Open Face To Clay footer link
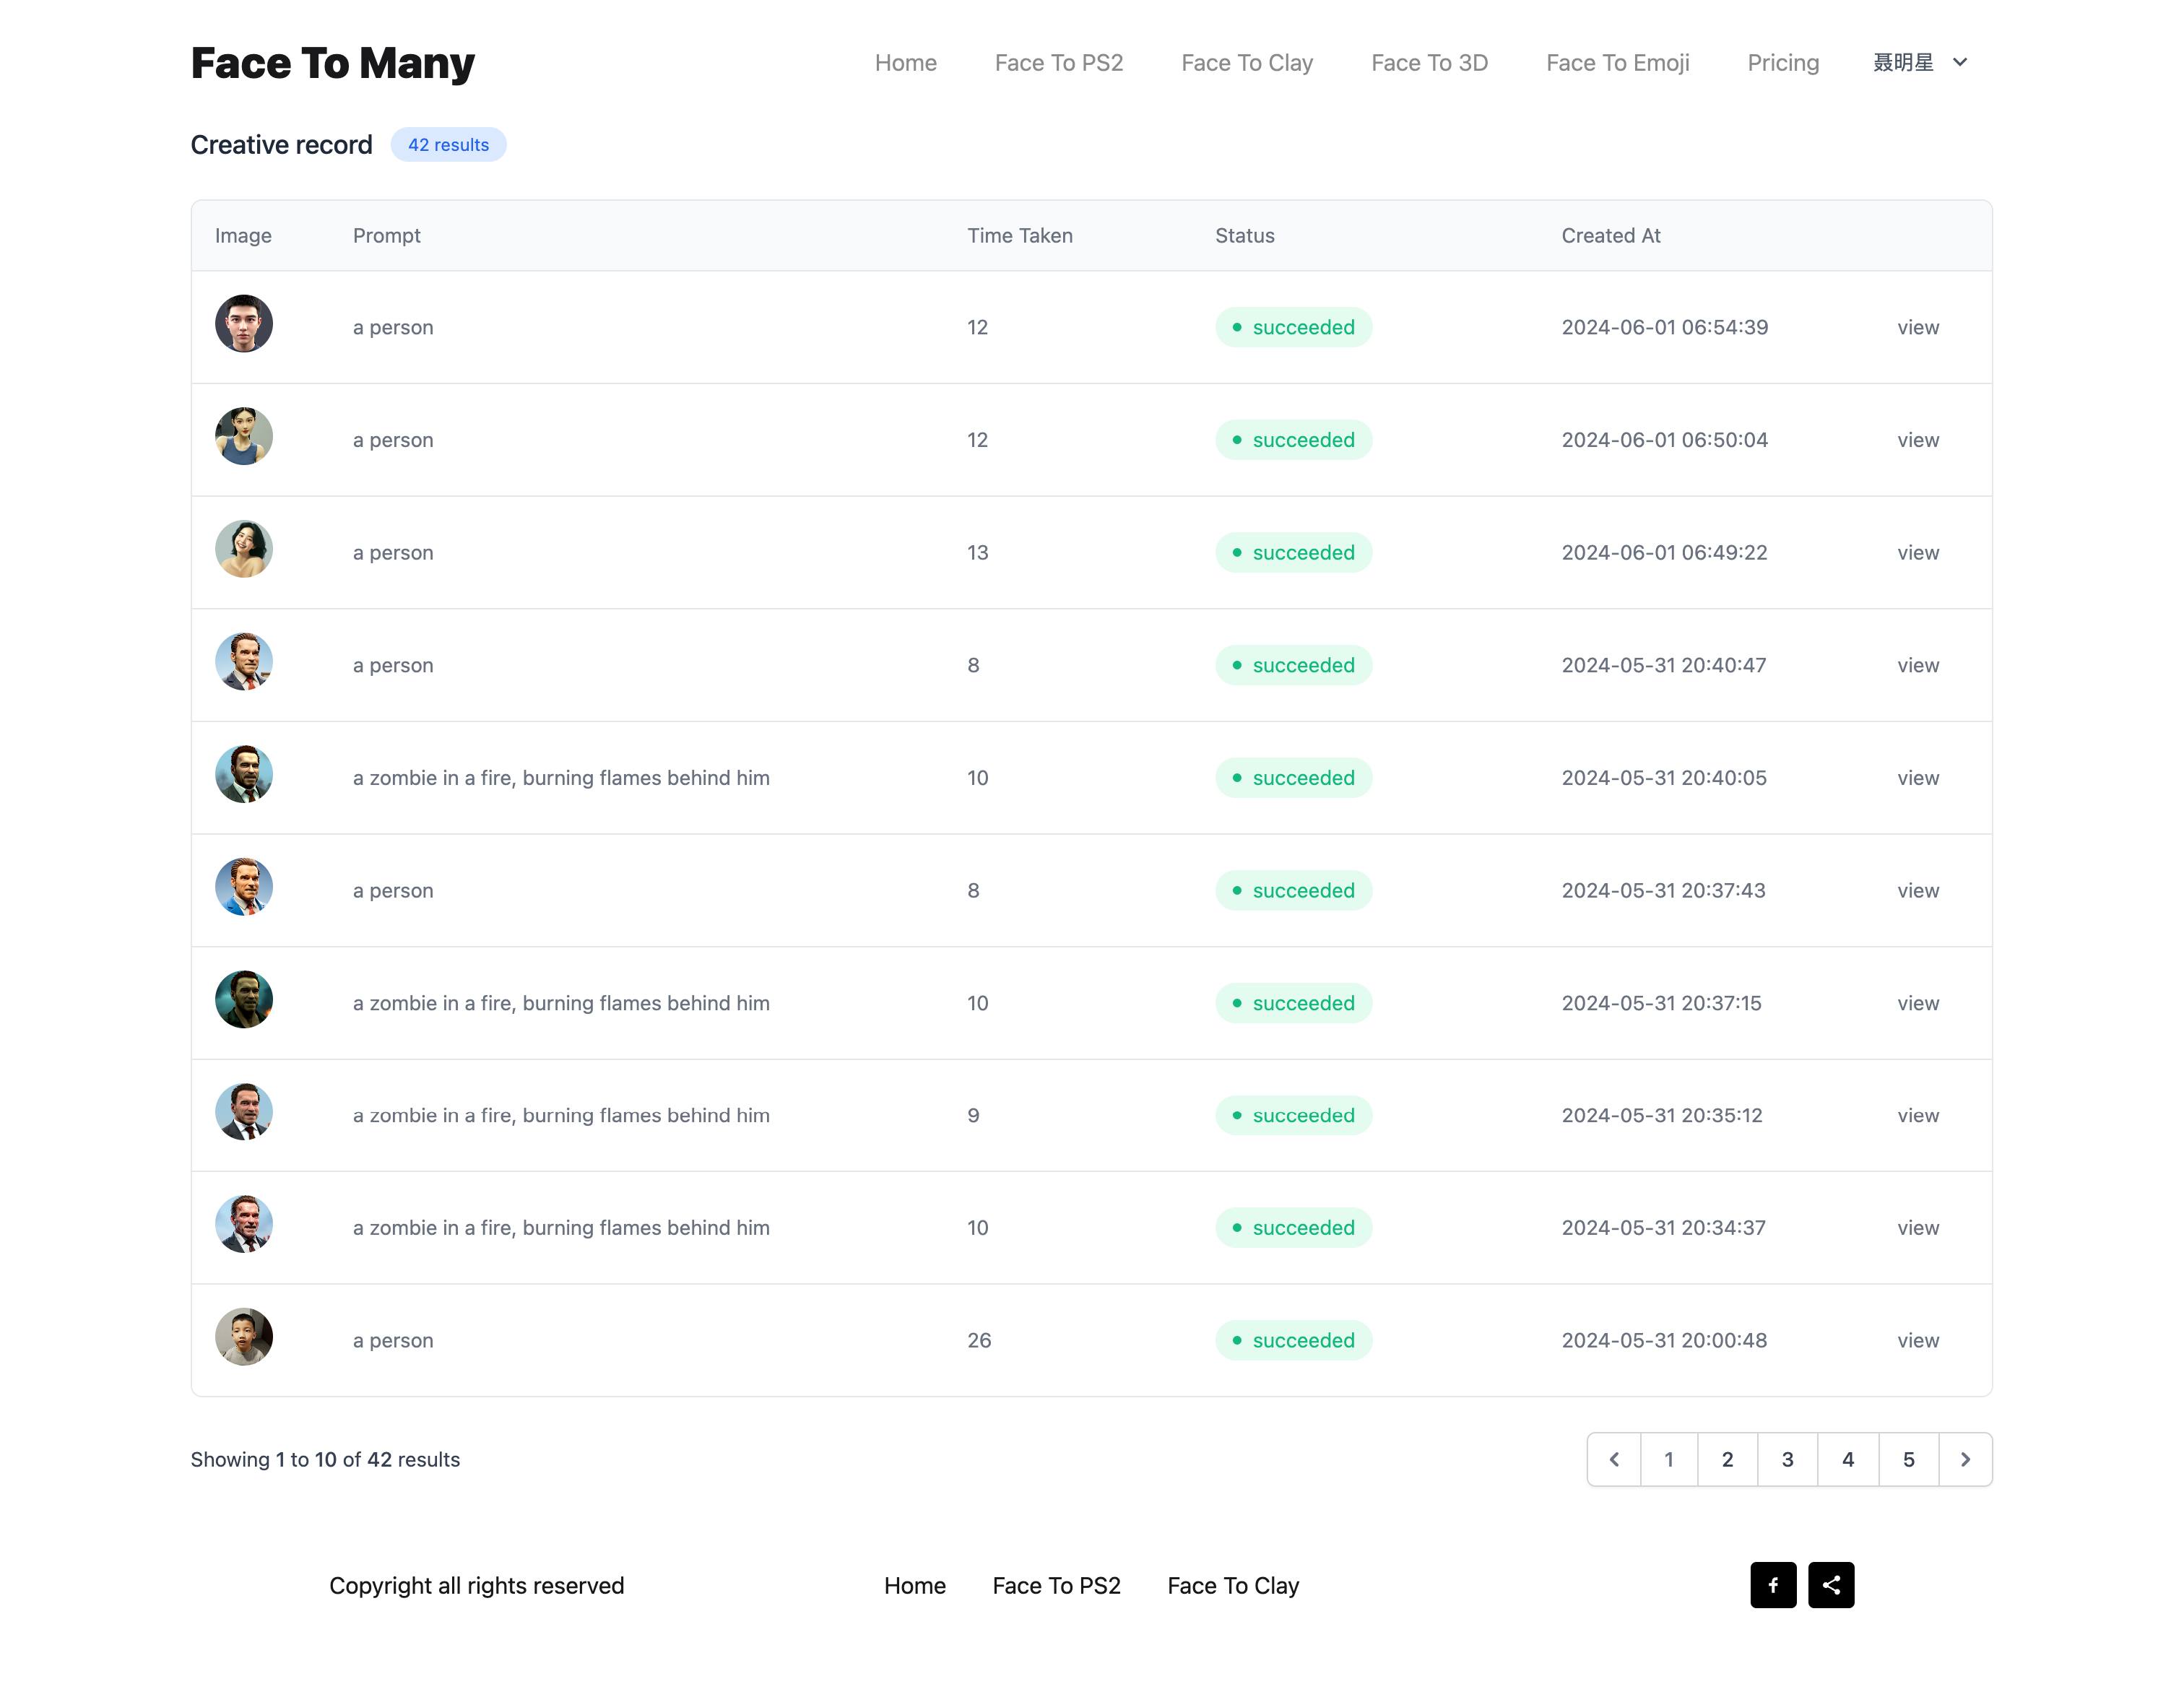 pos(1233,1585)
